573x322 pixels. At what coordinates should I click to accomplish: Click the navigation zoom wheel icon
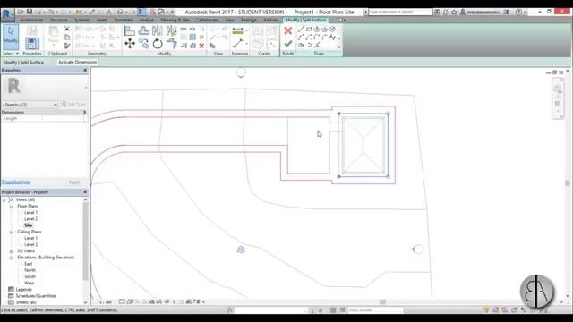(x=557, y=89)
